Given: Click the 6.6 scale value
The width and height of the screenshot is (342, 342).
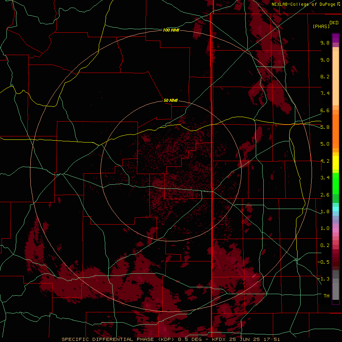Looking at the screenshot, I should coord(325,110).
